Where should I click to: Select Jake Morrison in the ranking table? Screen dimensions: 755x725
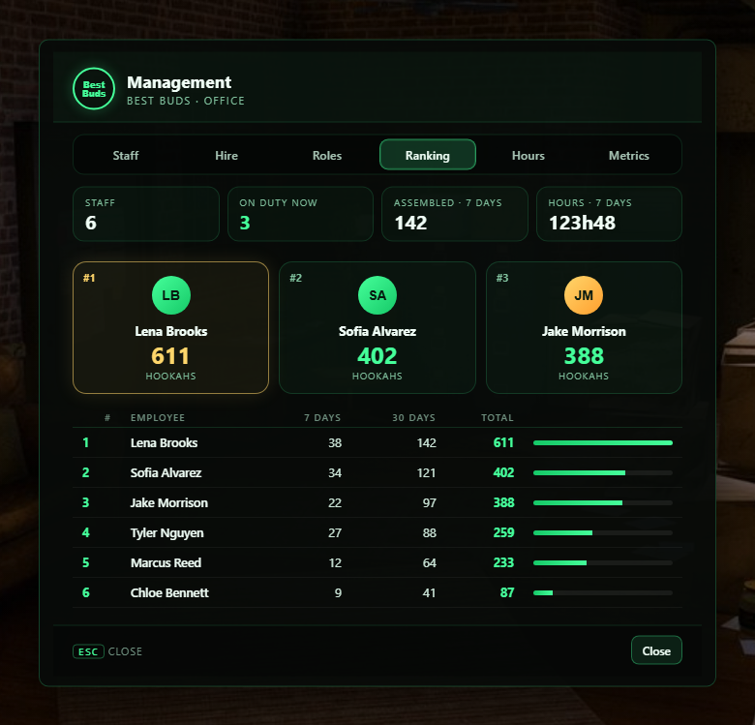click(169, 502)
